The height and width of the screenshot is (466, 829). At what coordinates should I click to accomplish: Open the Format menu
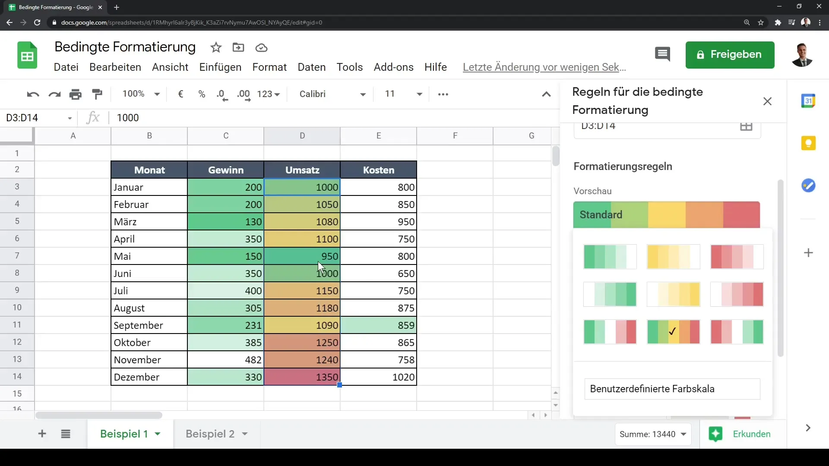point(269,66)
